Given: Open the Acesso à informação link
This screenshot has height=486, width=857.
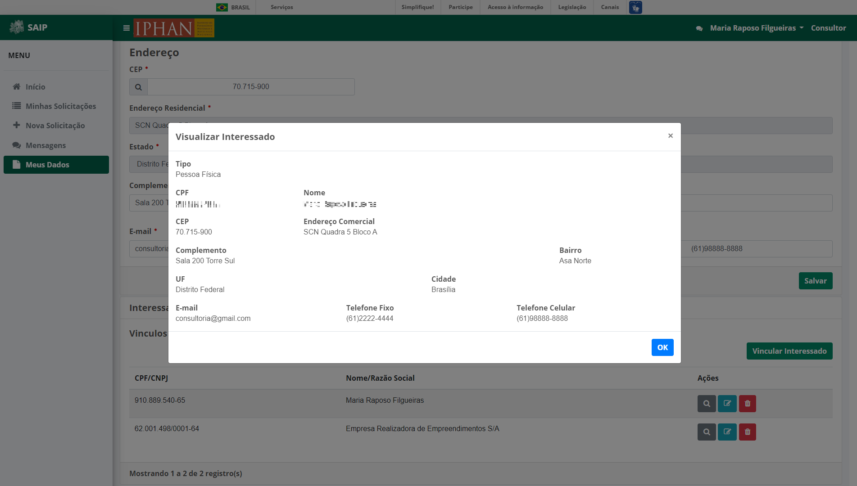Looking at the screenshot, I should click(515, 7).
